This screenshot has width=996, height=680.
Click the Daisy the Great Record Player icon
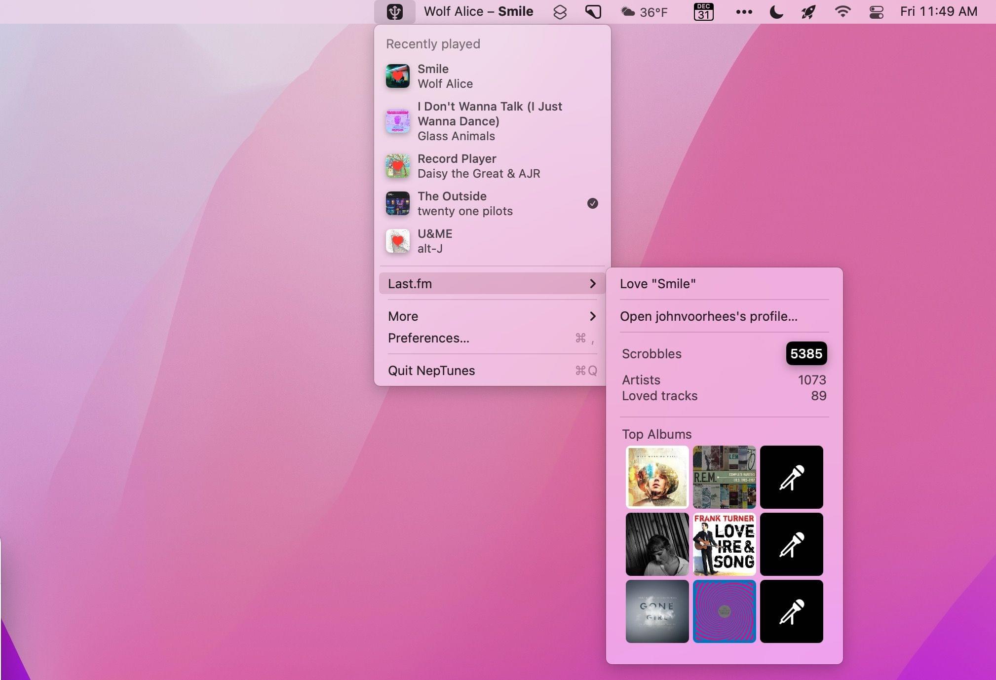click(x=398, y=166)
